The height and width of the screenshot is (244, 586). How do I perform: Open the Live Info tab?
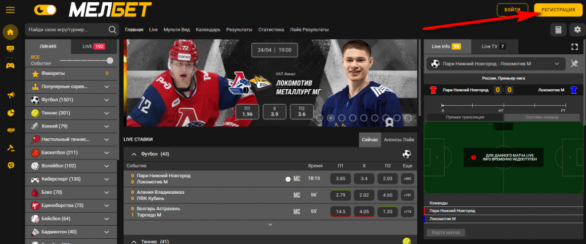(x=448, y=47)
